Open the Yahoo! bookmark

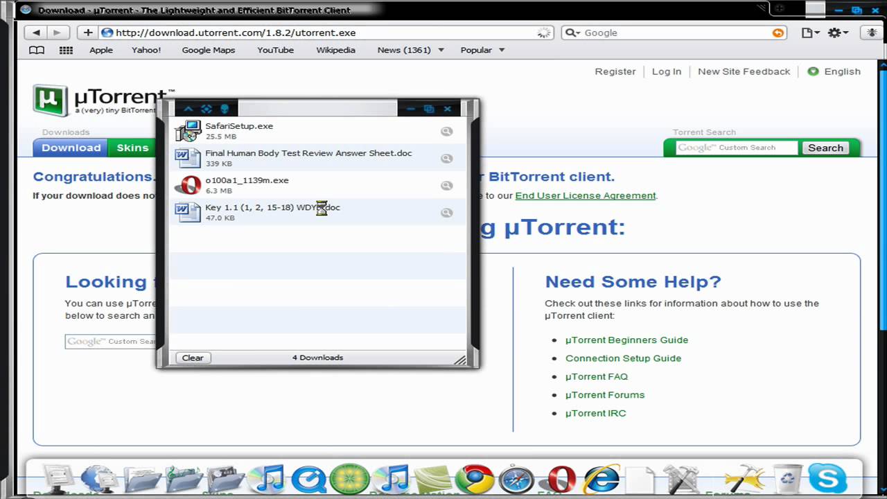(146, 50)
